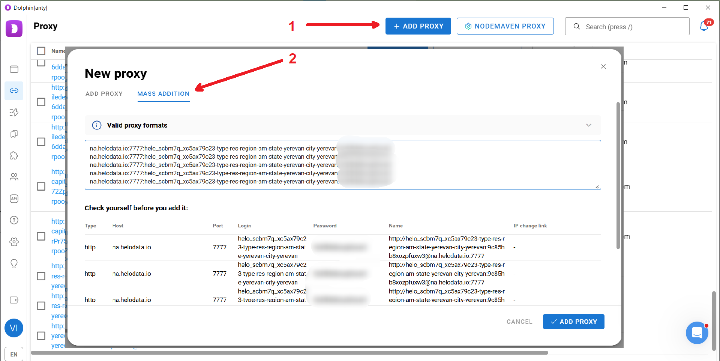Close the New proxy dialog
This screenshot has width=720, height=361.
[x=603, y=66]
